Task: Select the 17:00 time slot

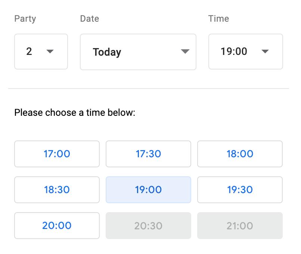Action: 57,154
